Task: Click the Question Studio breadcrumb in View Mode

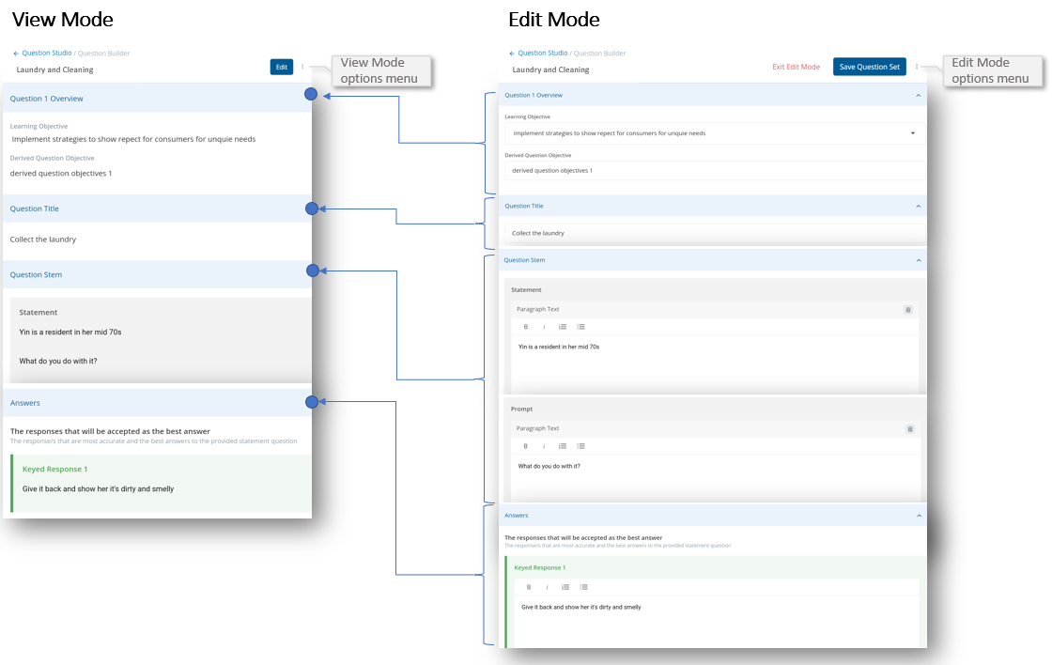Action: (x=46, y=54)
